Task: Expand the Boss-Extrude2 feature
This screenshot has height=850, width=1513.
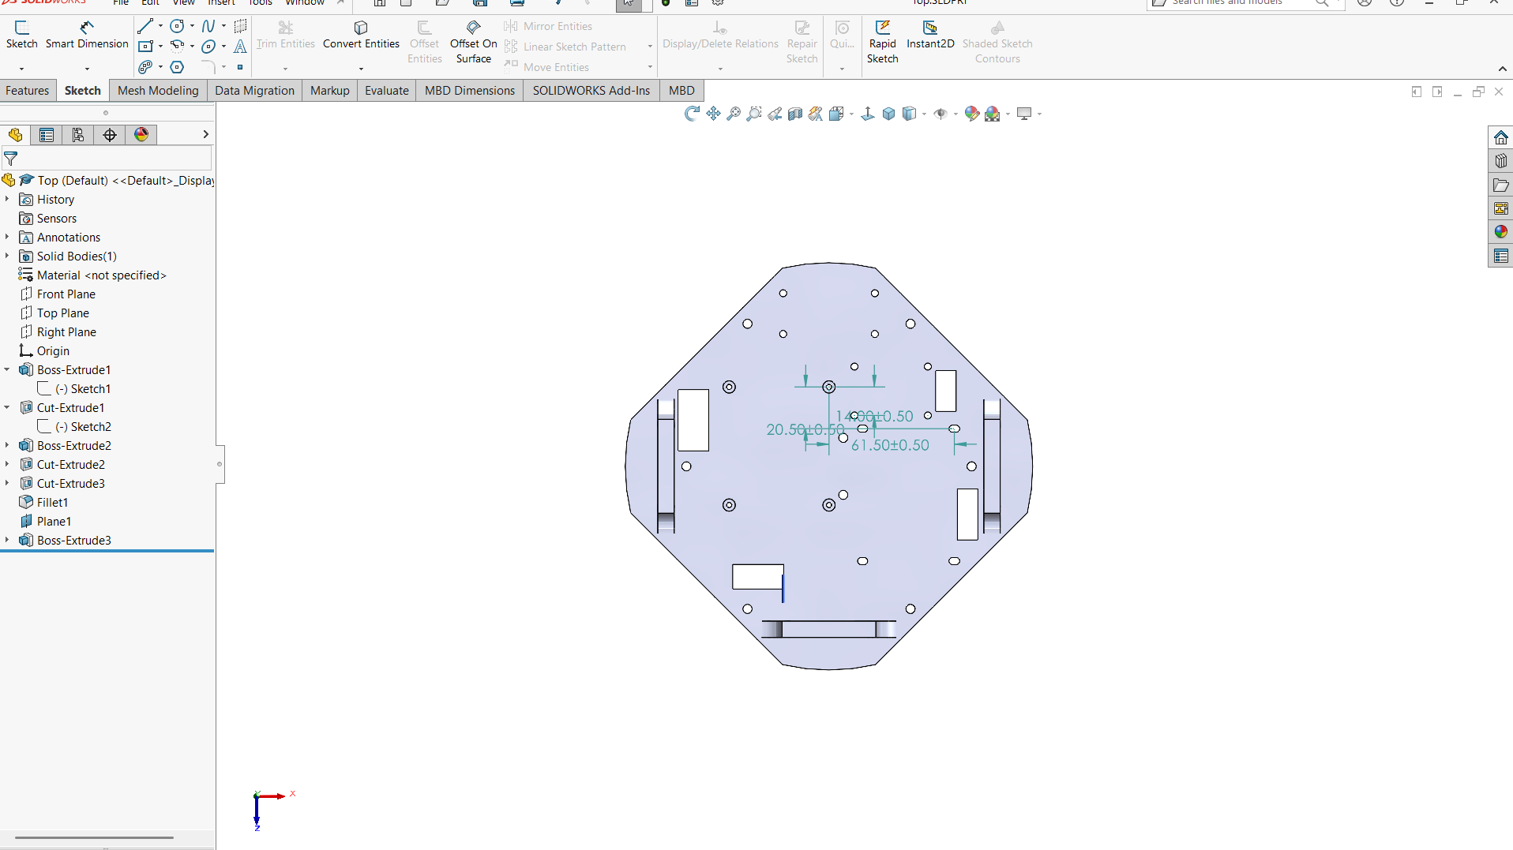Action: 7,445
